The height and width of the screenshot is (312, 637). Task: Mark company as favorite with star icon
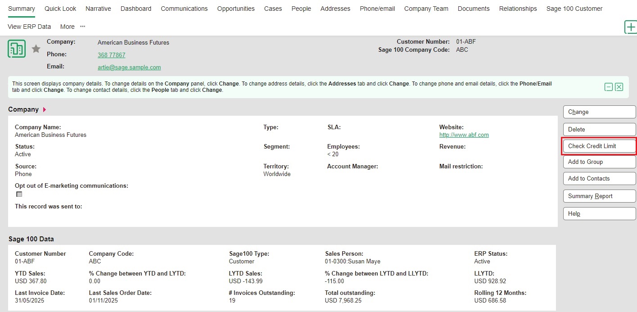click(x=36, y=49)
